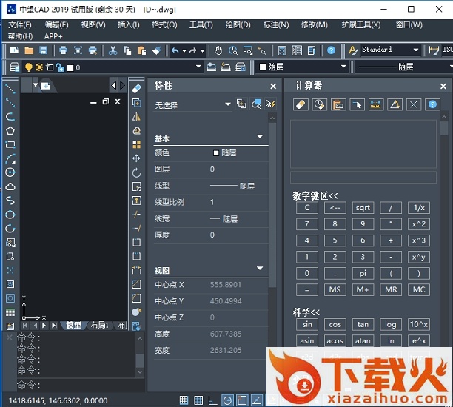Image resolution: width=453 pixels, height=407 pixels.
Task: Click the command line input field
Action: (81, 385)
